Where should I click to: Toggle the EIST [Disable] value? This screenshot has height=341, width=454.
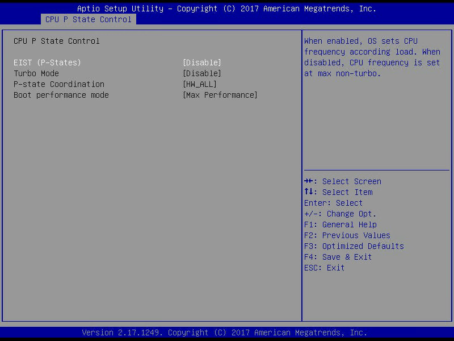201,63
